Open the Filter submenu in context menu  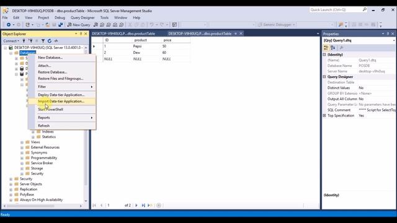62,87
